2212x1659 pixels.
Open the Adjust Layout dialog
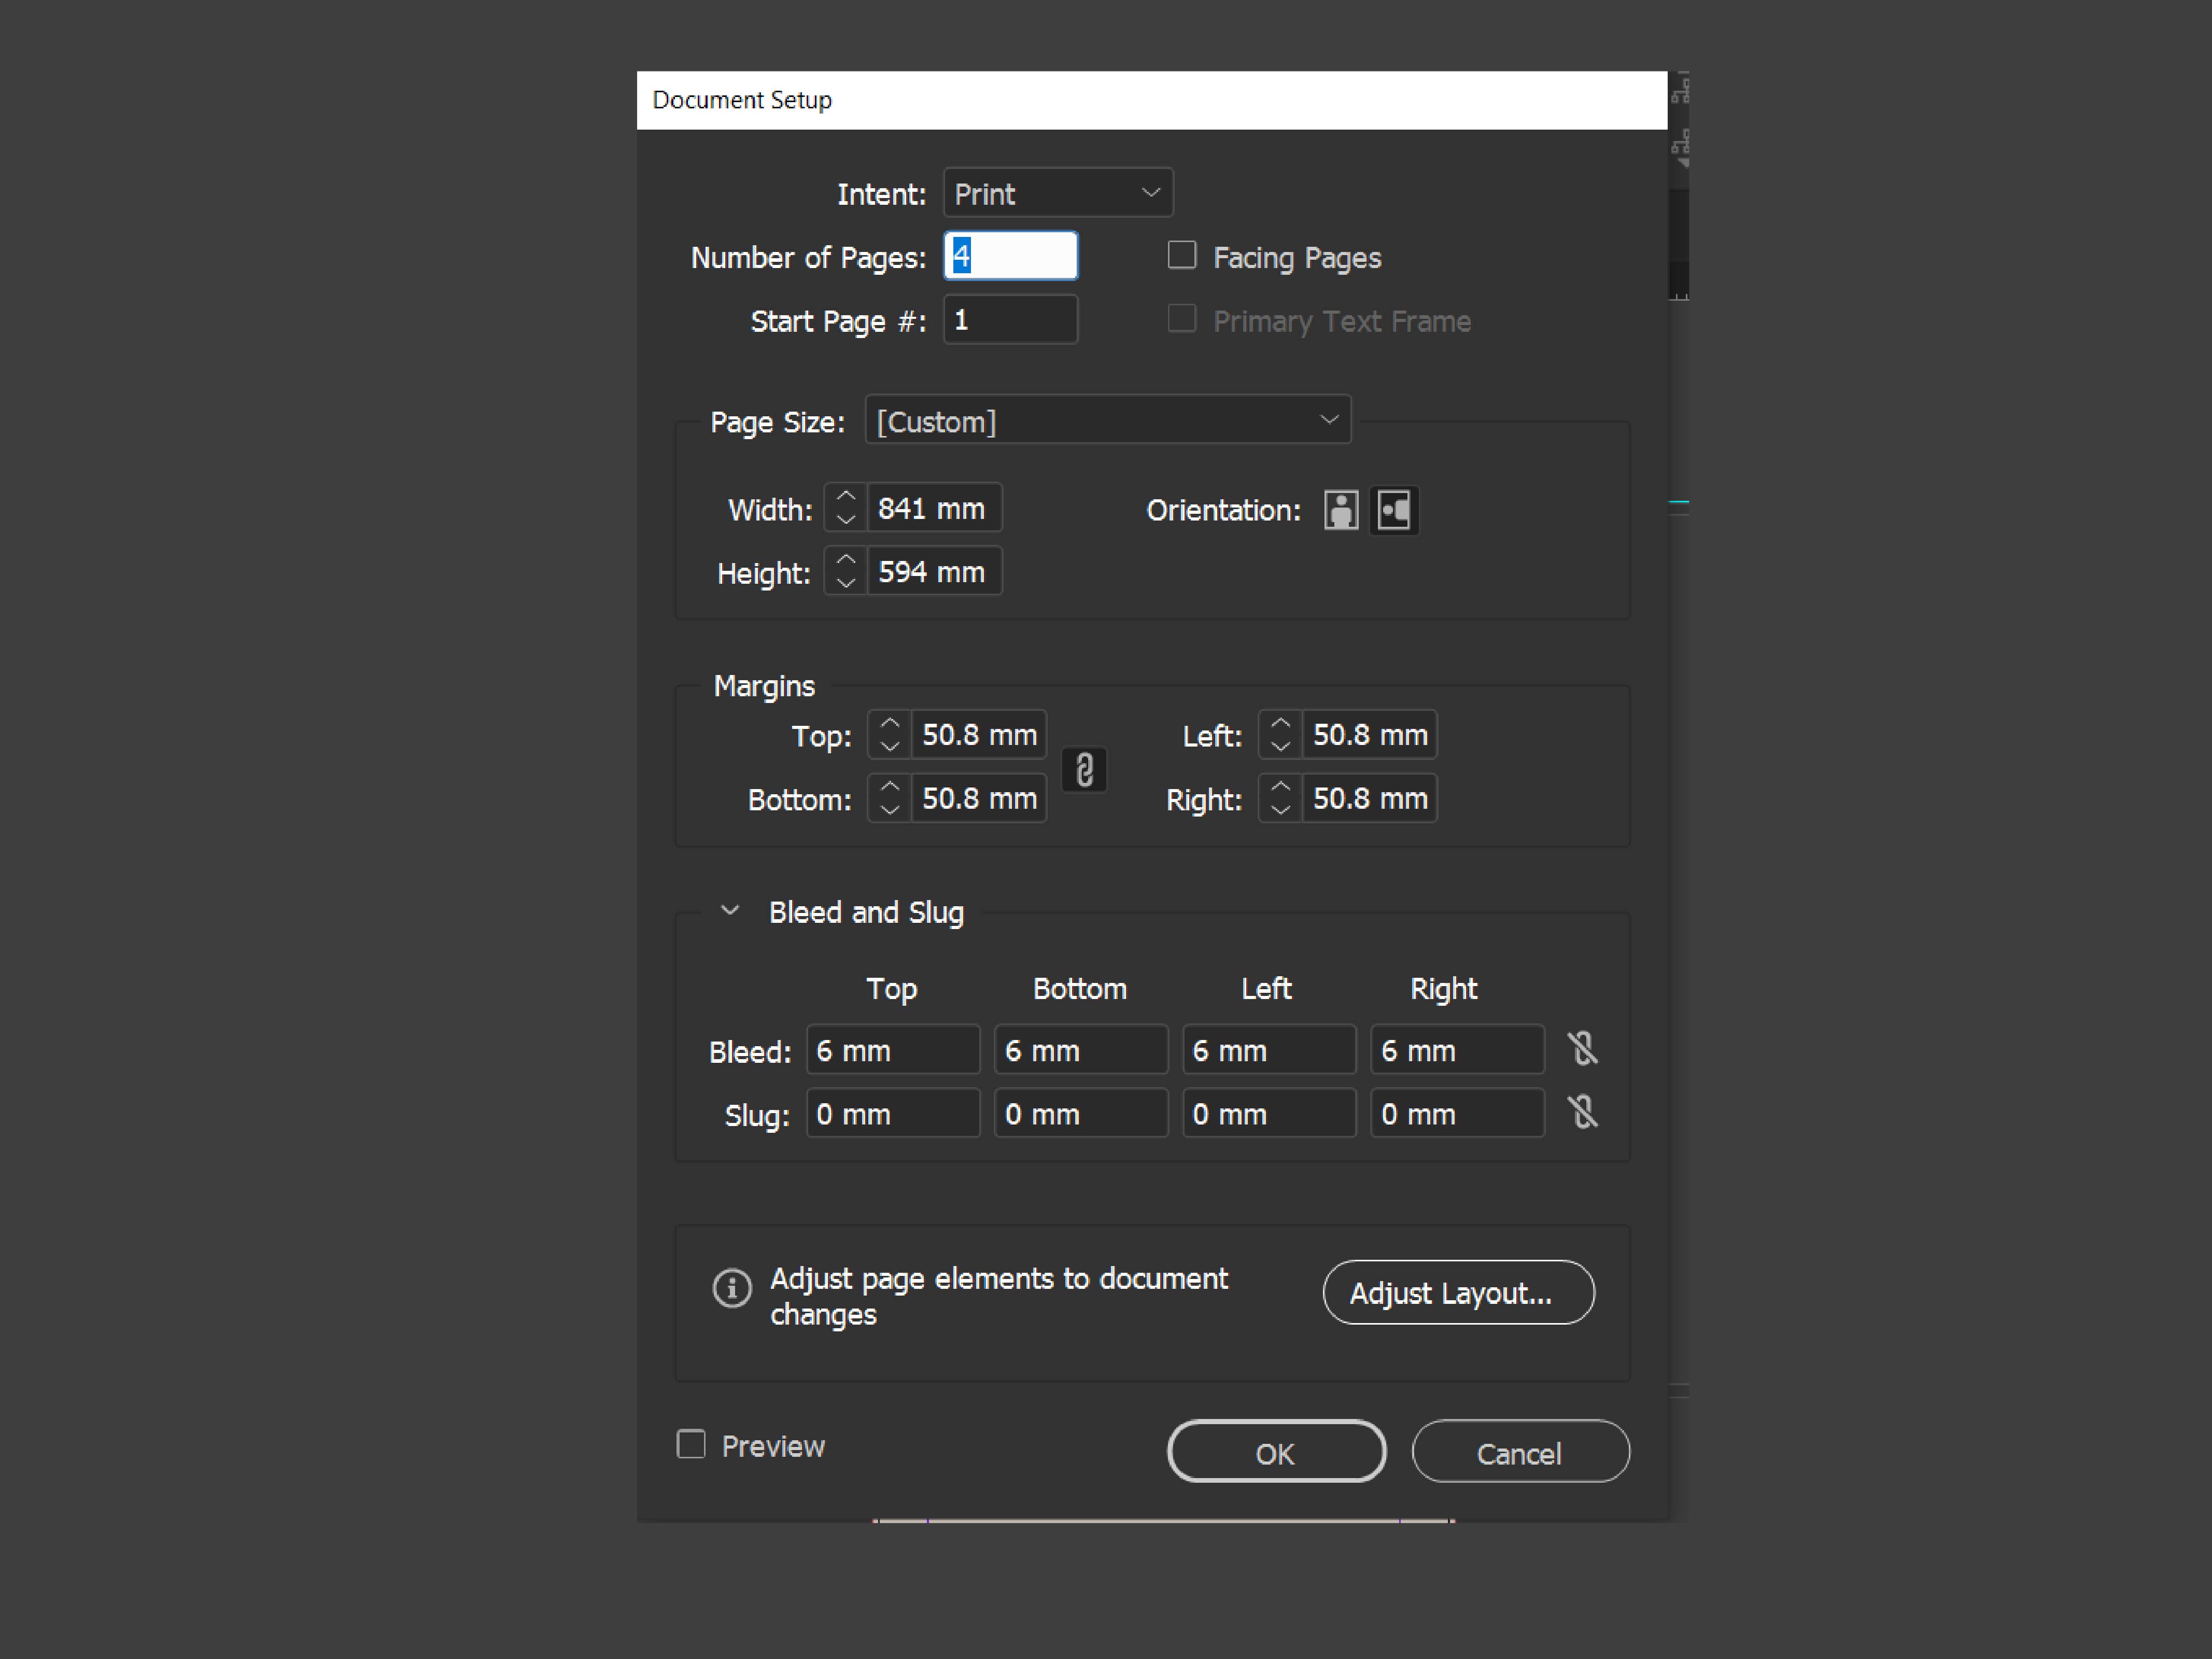pos(1458,1292)
